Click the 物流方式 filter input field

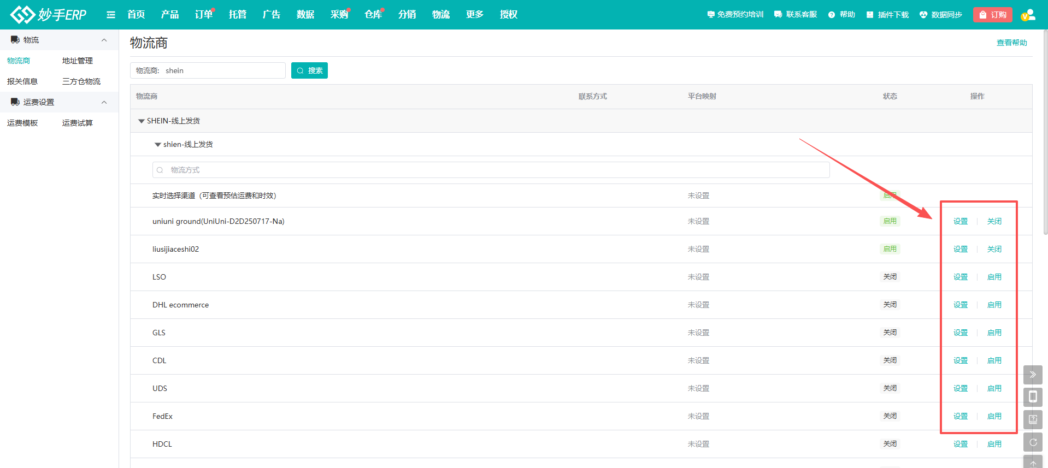pos(491,170)
